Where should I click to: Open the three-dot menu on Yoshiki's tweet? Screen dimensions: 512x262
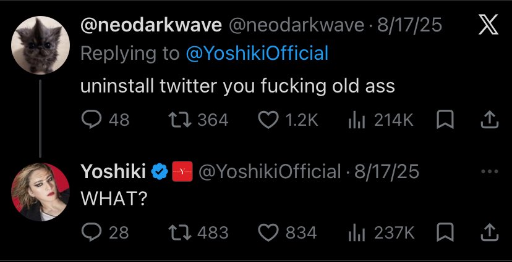[x=490, y=171]
